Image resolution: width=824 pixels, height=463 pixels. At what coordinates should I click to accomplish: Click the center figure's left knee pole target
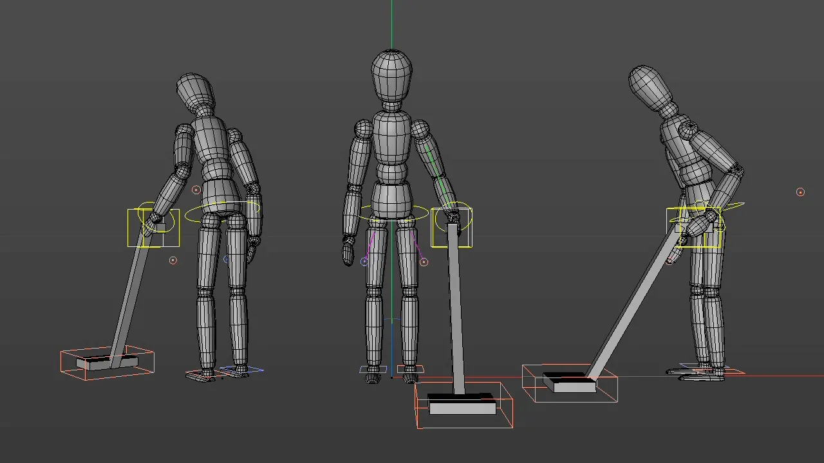pos(364,262)
